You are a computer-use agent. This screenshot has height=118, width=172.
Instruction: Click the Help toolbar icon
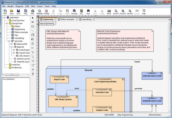pos(144,12)
